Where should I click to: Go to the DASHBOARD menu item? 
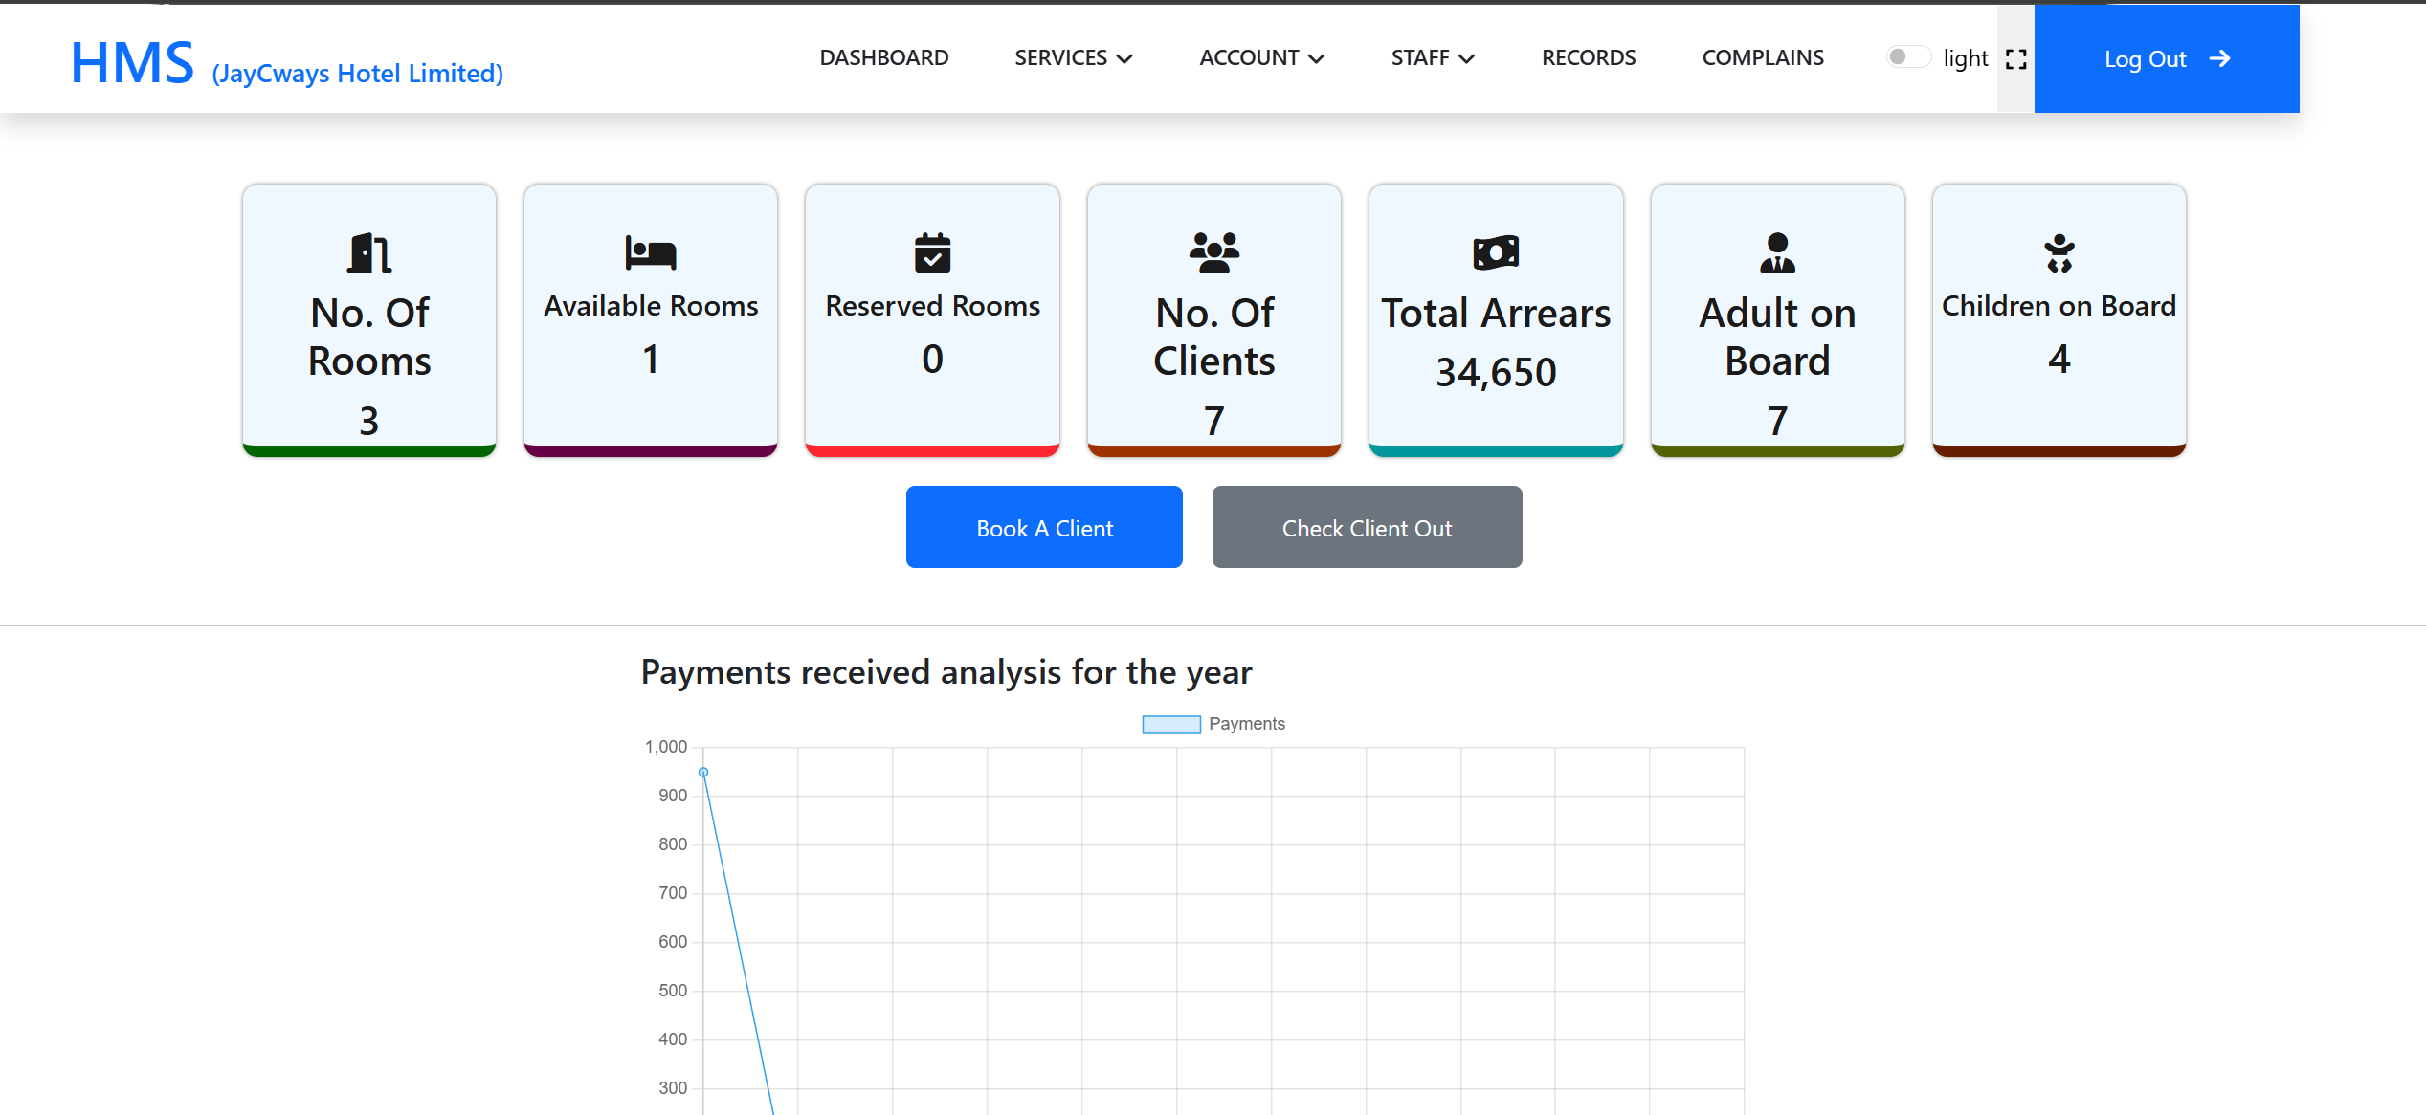point(883,58)
